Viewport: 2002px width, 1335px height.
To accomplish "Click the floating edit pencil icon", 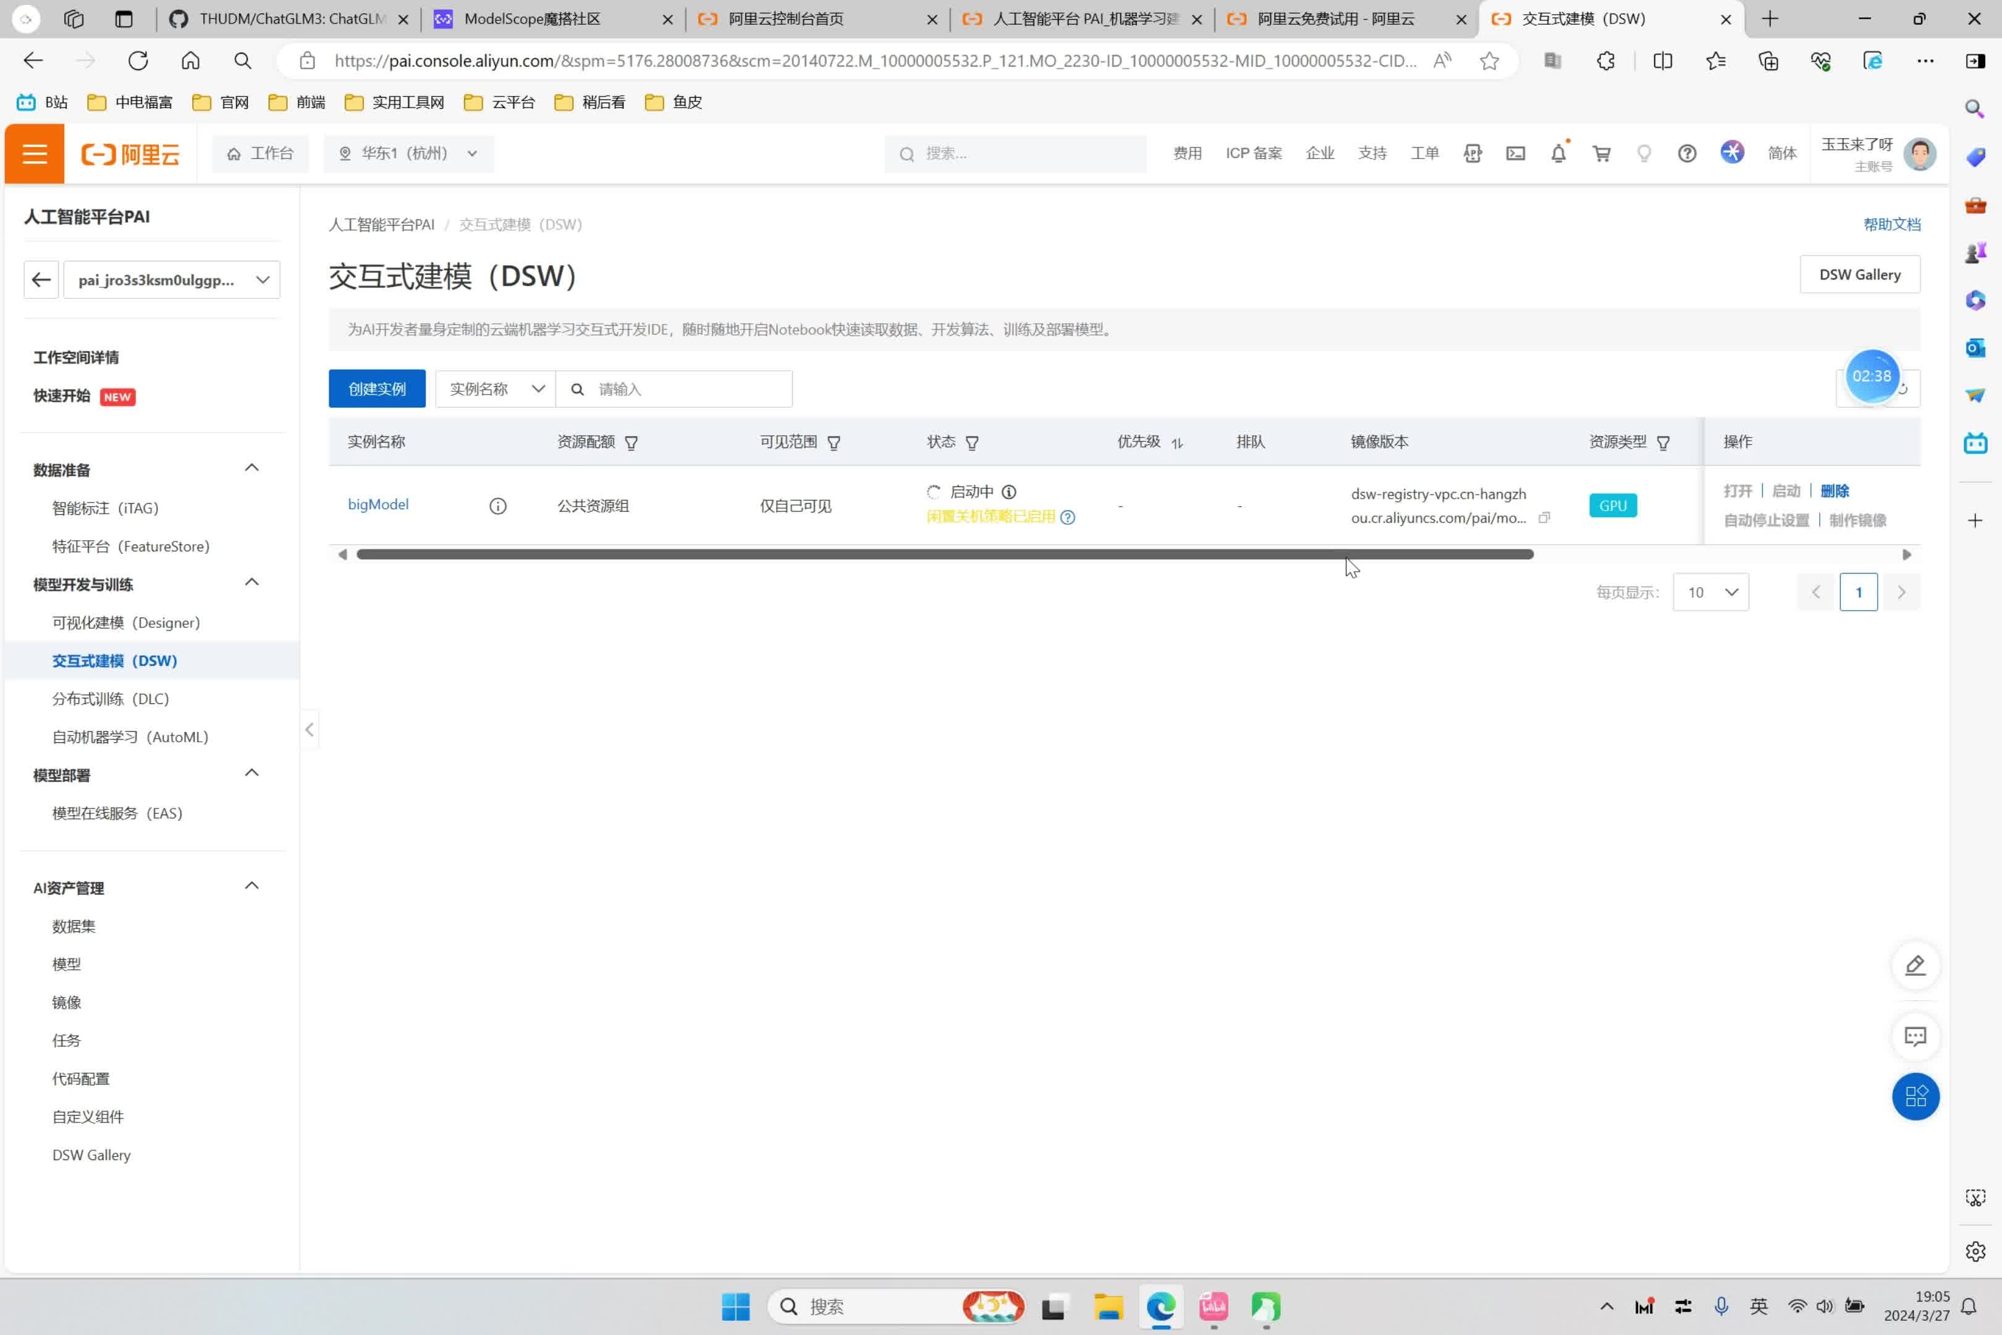I will click(x=1914, y=965).
